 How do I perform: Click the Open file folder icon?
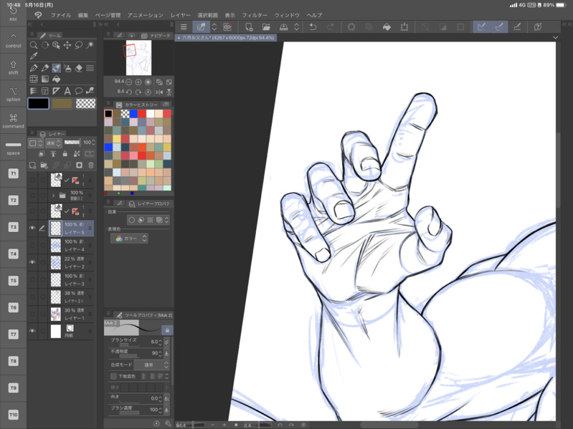(x=266, y=26)
